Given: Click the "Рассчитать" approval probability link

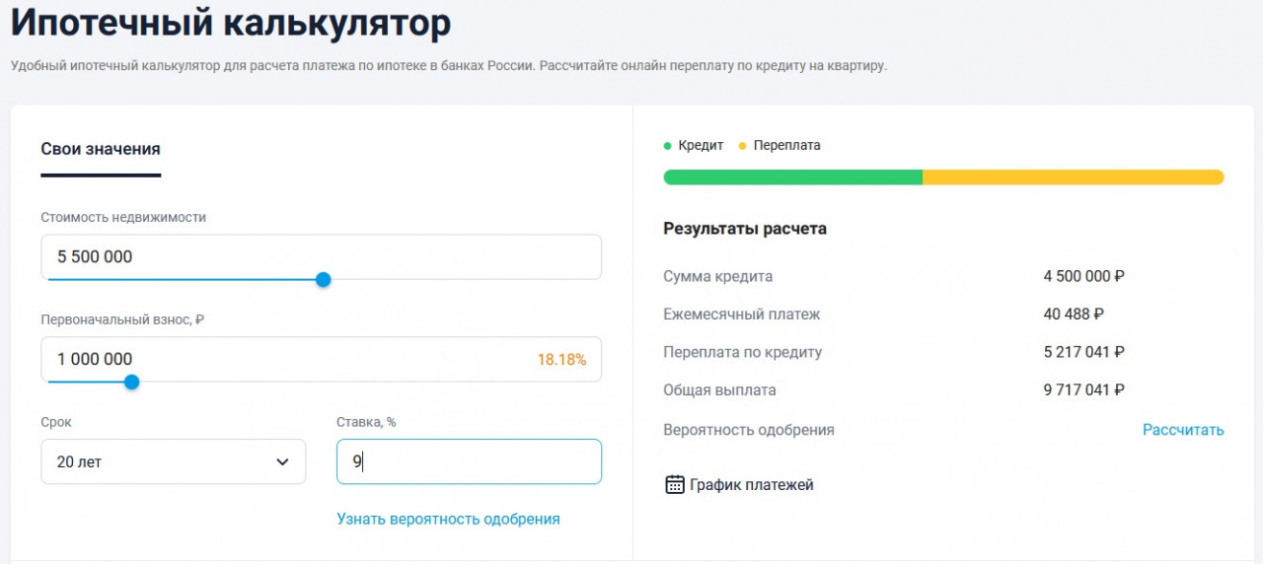Looking at the screenshot, I should [1183, 430].
